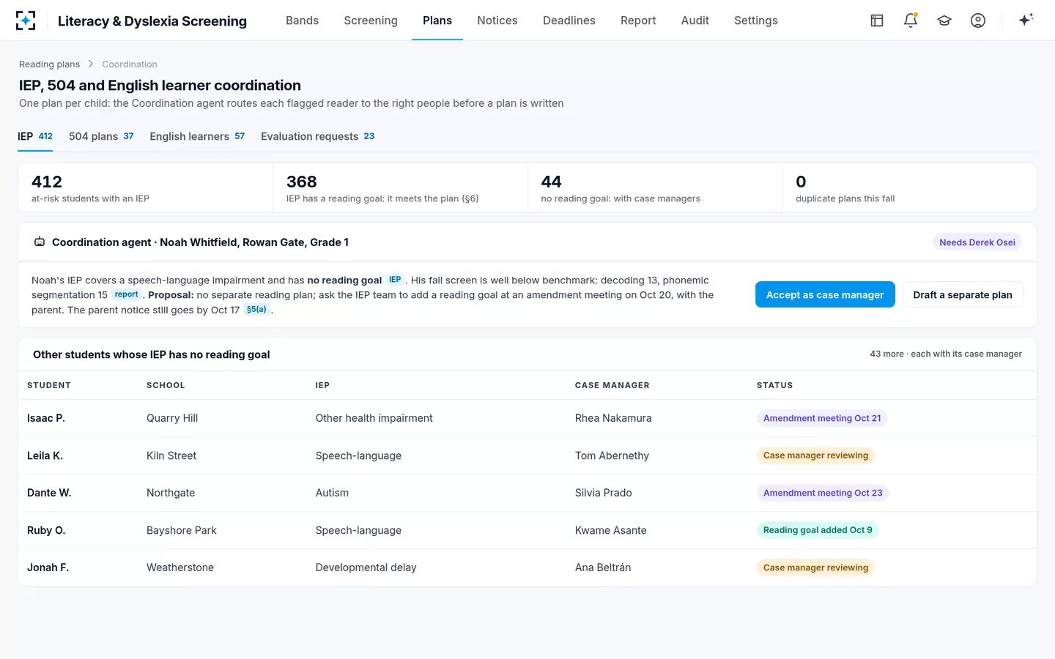This screenshot has height=659, width=1055.
Task: Open the Notices section
Action: click(497, 21)
